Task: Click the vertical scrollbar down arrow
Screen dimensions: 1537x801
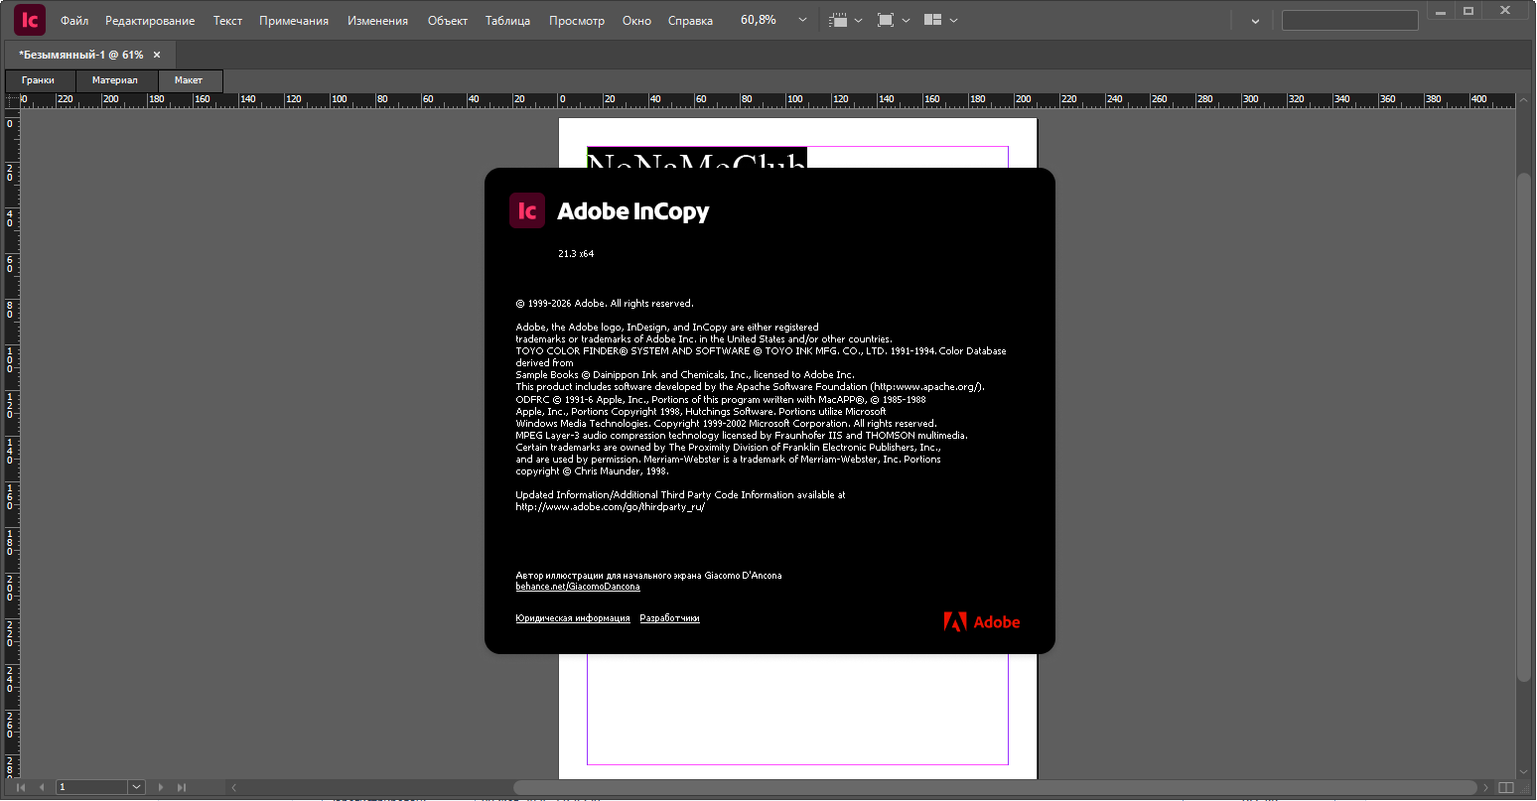Action: [x=1524, y=772]
